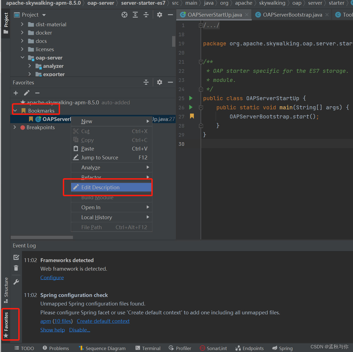353x352 pixels.
Task: Click Create default context link
Action: click(x=103, y=321)
